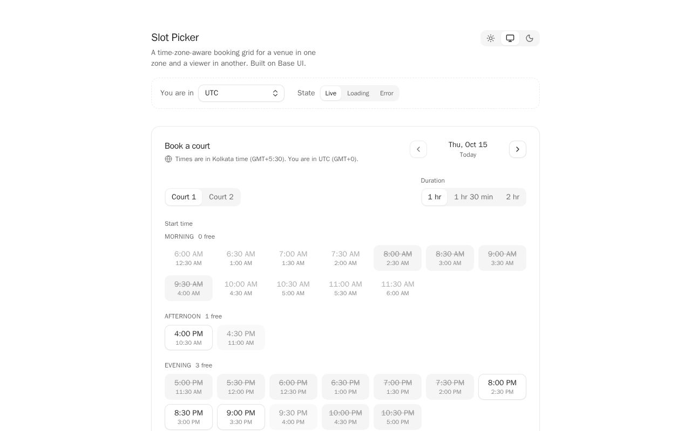Click the 7:30 AM morning slot

tap(345, 258)
